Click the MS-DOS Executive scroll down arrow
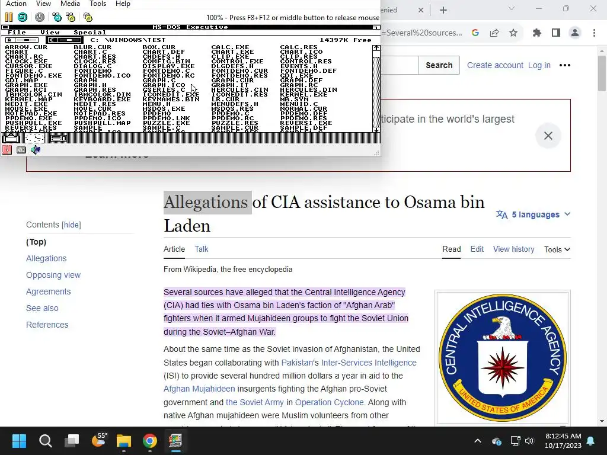The image size is (607, 455). click(x=376, y=130)
